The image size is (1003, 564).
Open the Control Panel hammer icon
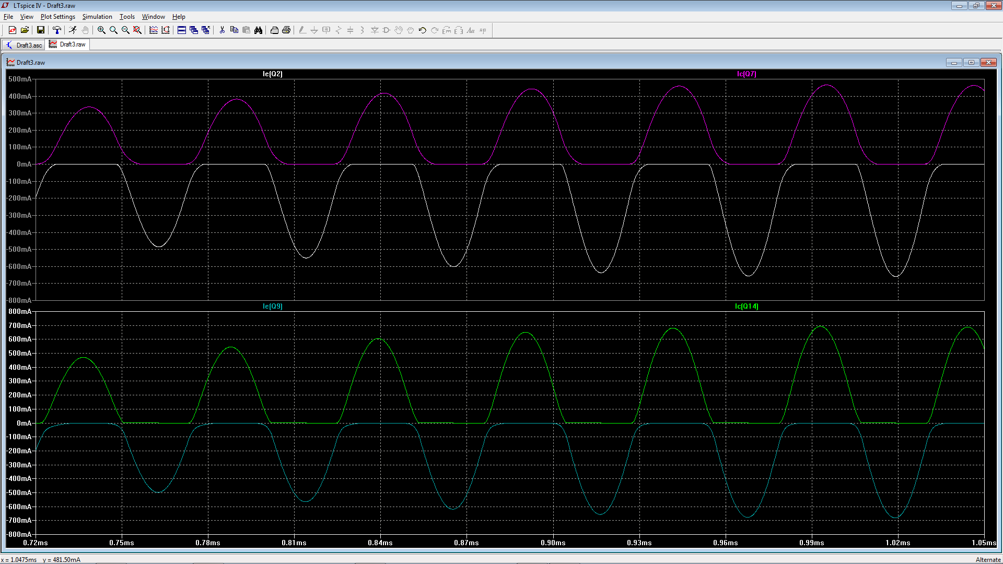(57, 30)
